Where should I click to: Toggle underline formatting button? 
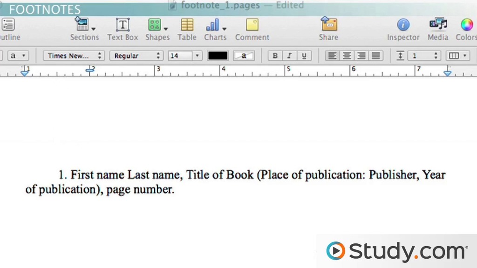304,56
